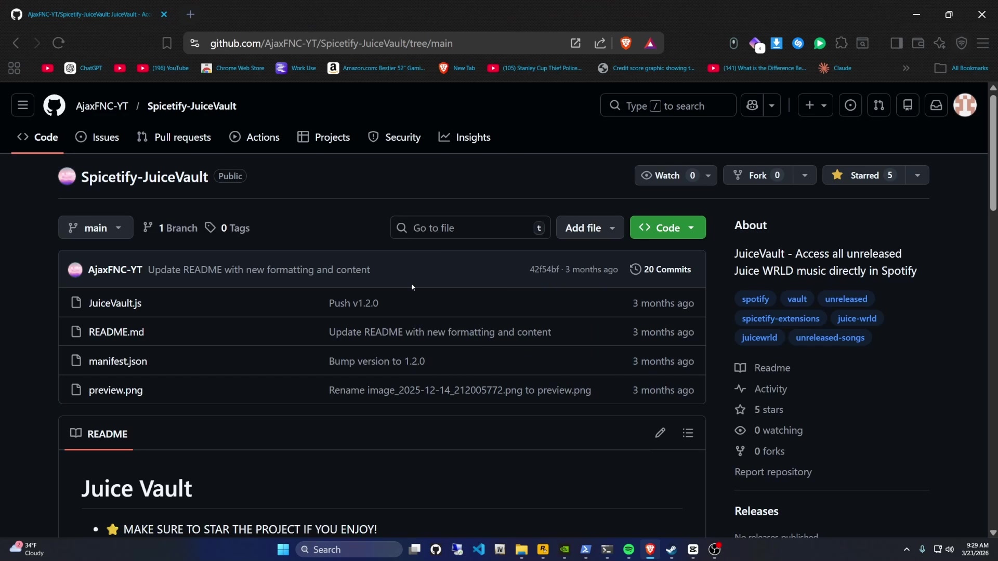Share this page icon in address bar
Viewport: 998px width, 561px height.
(x=600, y=43)
